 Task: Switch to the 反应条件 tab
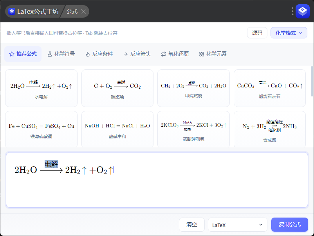99,54
